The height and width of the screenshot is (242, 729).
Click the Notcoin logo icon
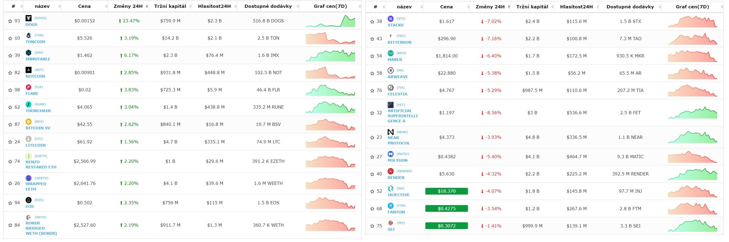28,70
